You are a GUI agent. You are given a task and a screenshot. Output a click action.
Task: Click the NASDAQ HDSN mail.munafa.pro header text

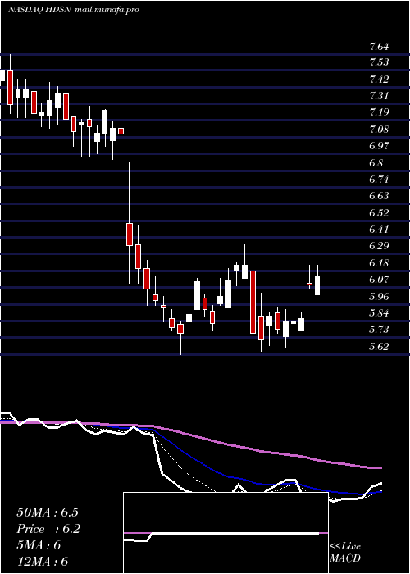click(x=74, y=10)
